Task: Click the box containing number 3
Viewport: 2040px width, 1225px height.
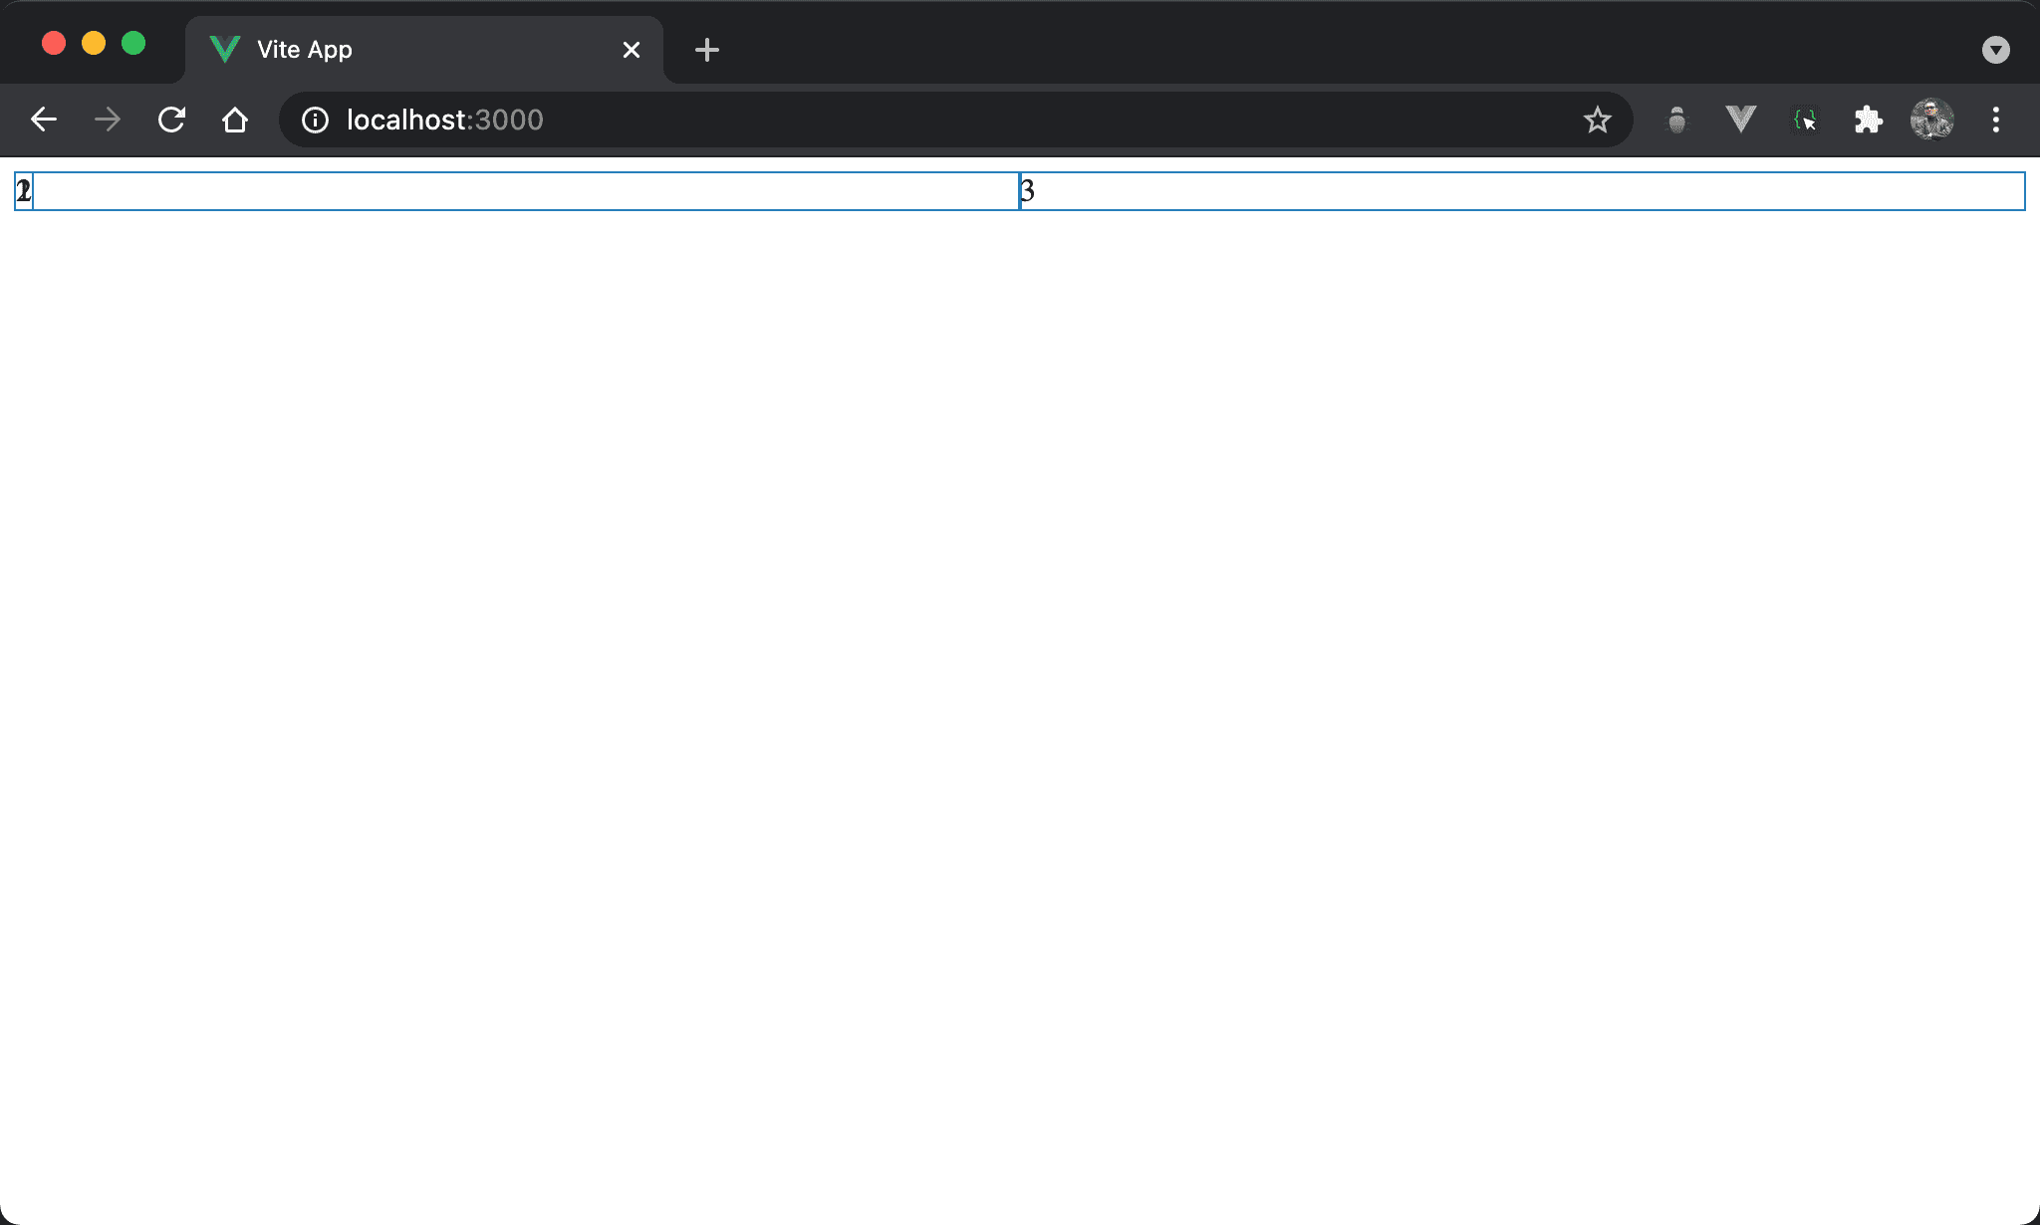Action: [1522, 191]
